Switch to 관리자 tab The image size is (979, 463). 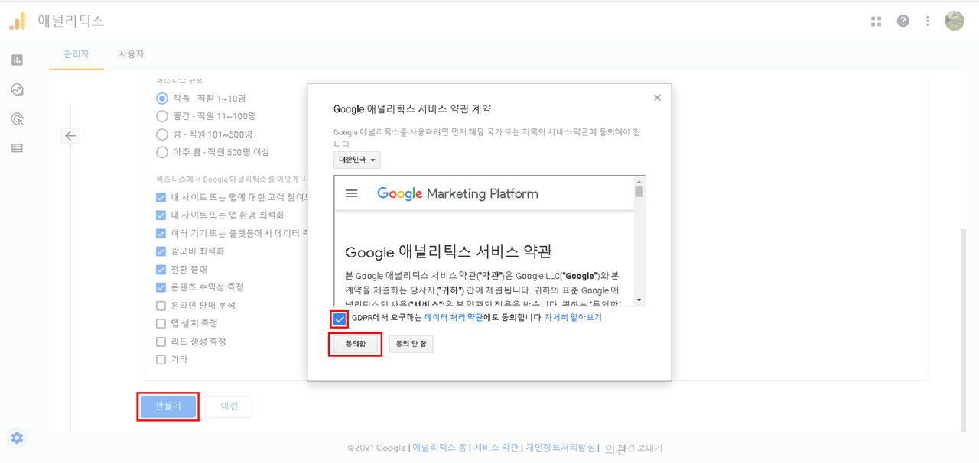(76, 54)
